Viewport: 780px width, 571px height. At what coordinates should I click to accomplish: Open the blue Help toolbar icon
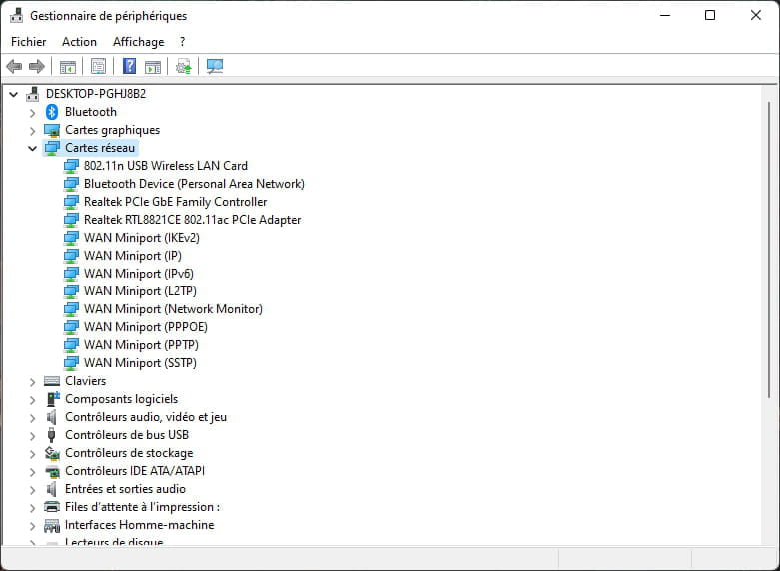(130, 66)
